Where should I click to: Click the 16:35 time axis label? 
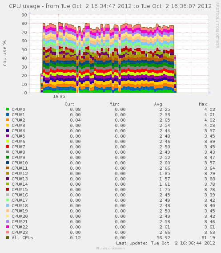click(x=59, y=97)
